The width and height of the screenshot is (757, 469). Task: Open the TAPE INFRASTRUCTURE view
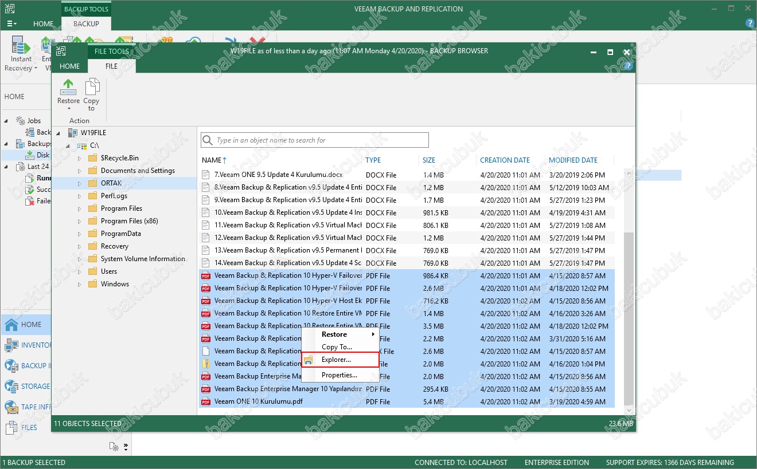point(28,407)
